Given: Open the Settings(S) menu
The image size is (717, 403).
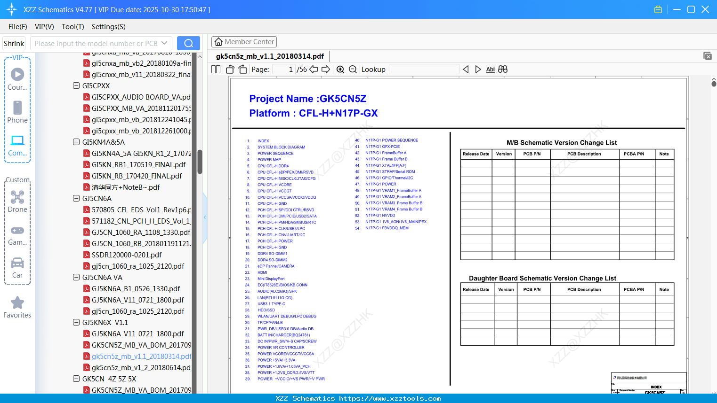Looking at the screenshot, I should 109,27.
